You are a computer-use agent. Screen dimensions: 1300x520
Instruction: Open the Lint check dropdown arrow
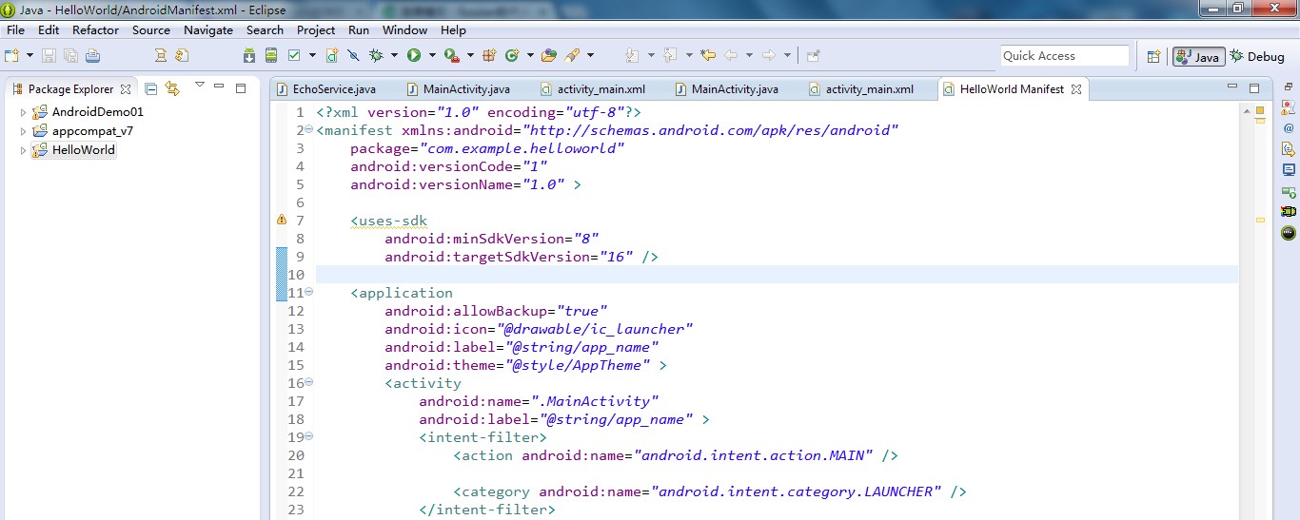[x=311, y=56]
